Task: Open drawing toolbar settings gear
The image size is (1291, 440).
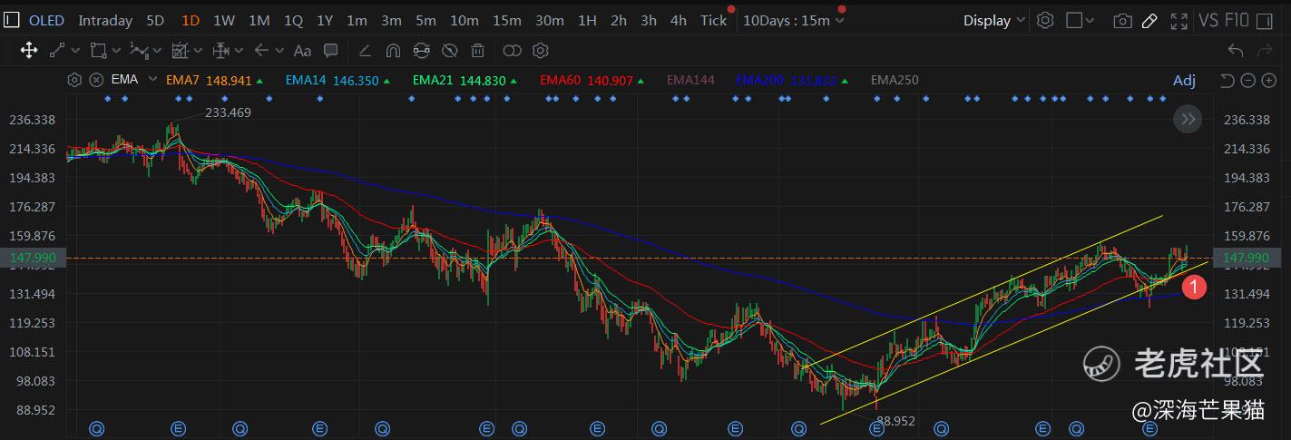Action: pyautogui.click(x=541, y=51)
